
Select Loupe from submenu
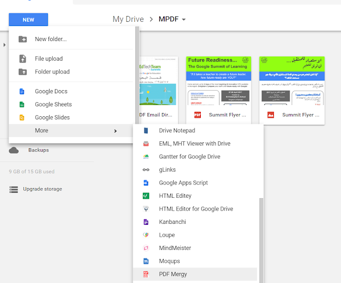[195, 235]
